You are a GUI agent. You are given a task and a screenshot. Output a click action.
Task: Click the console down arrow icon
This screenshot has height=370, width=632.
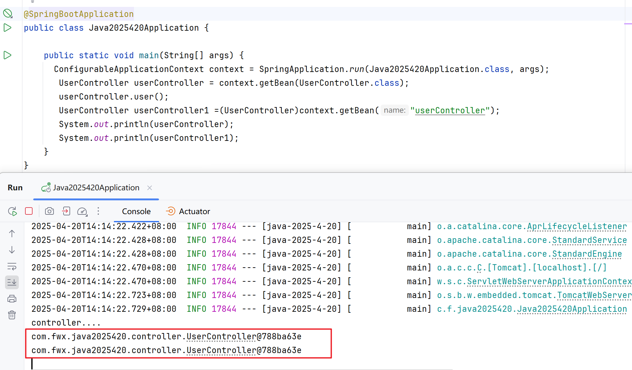click(12, 250)
